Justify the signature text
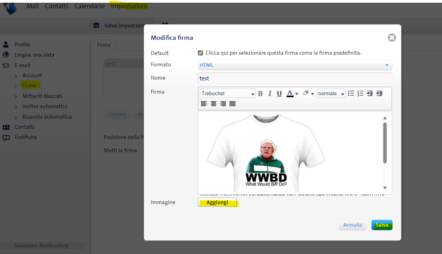This screenshot has width=442, height=254. pyautogui.click(x=232, y=104)
